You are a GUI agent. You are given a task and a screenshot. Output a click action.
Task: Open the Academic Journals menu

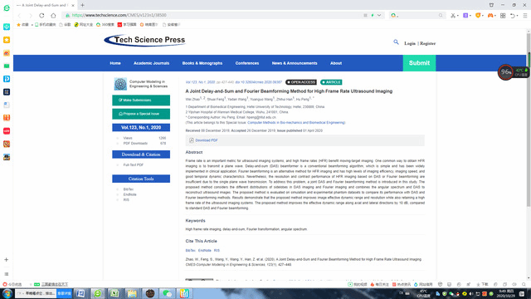pyautogui.click(x=151, y=63)
